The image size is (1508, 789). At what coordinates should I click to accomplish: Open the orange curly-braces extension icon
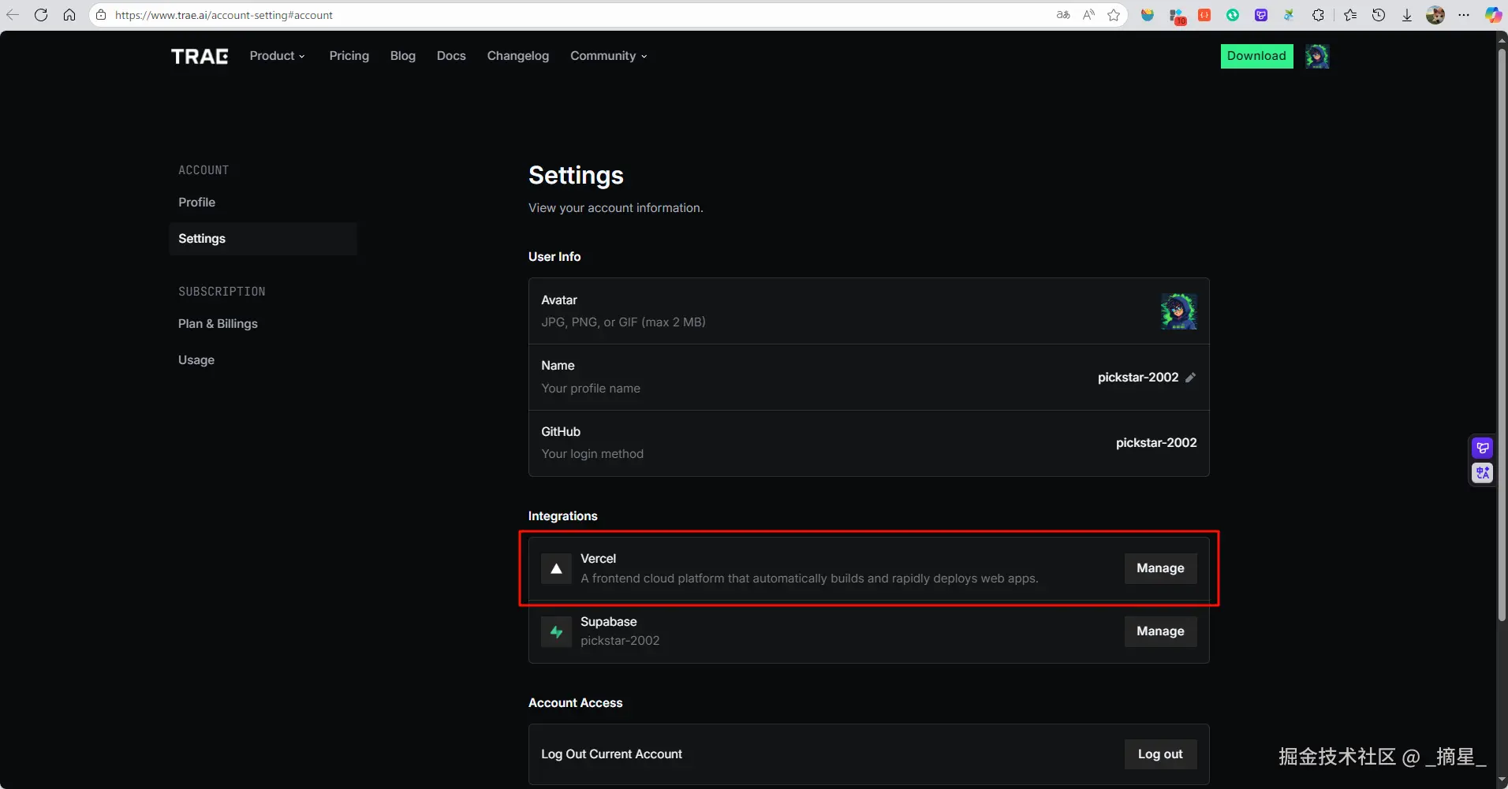coord(1204,15)
